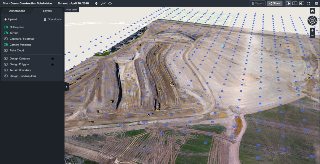Enter fullscreen mode
The height and width of the screenshot is (164, 320).
pyautogui.click(x=309, y=4)
